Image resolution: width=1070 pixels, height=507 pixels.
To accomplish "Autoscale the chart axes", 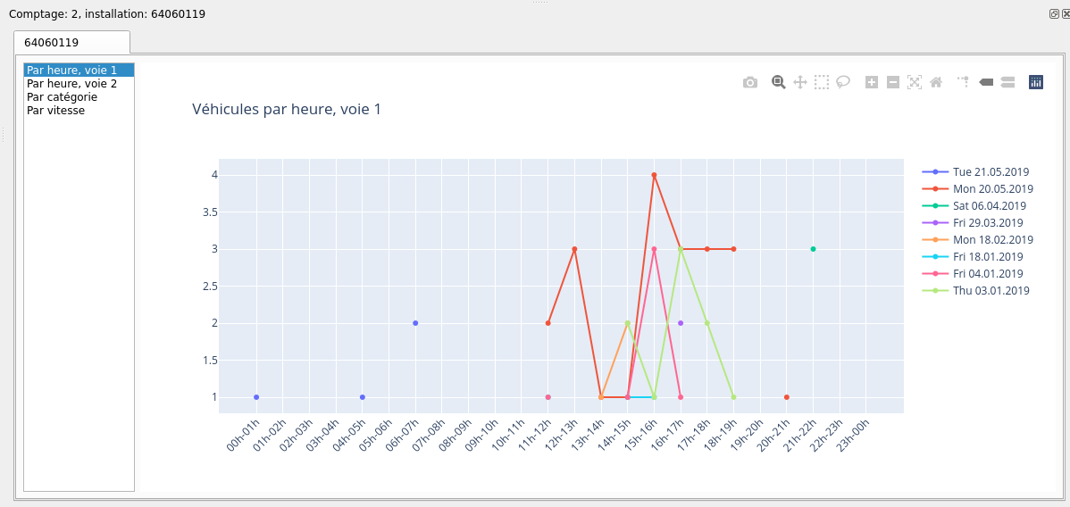I will [x=915, y=83].
